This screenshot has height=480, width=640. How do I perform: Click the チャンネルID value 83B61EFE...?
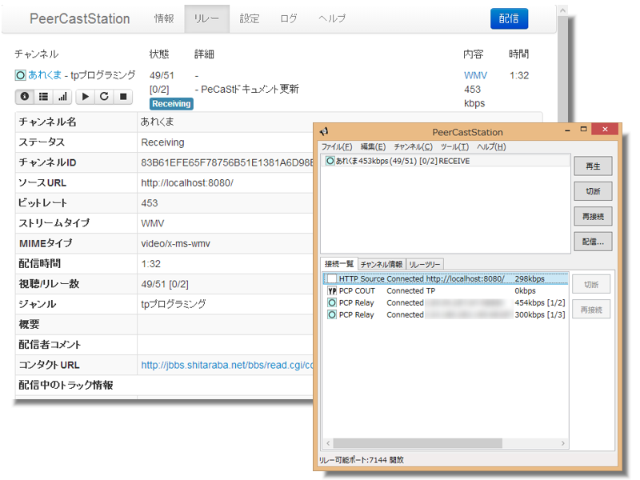tap(227, 163)
